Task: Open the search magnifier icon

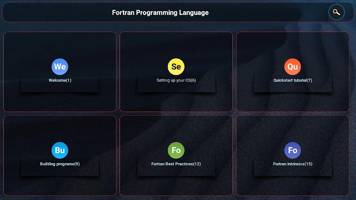Action: [x=336, y=12]
